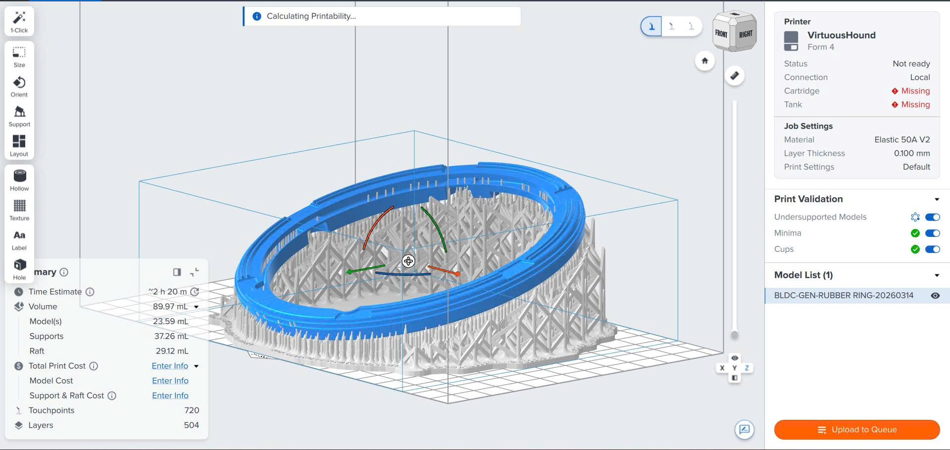Click the RIGHT face of view cube
Screen dimensions: 950x450
(x=746, y=34)
